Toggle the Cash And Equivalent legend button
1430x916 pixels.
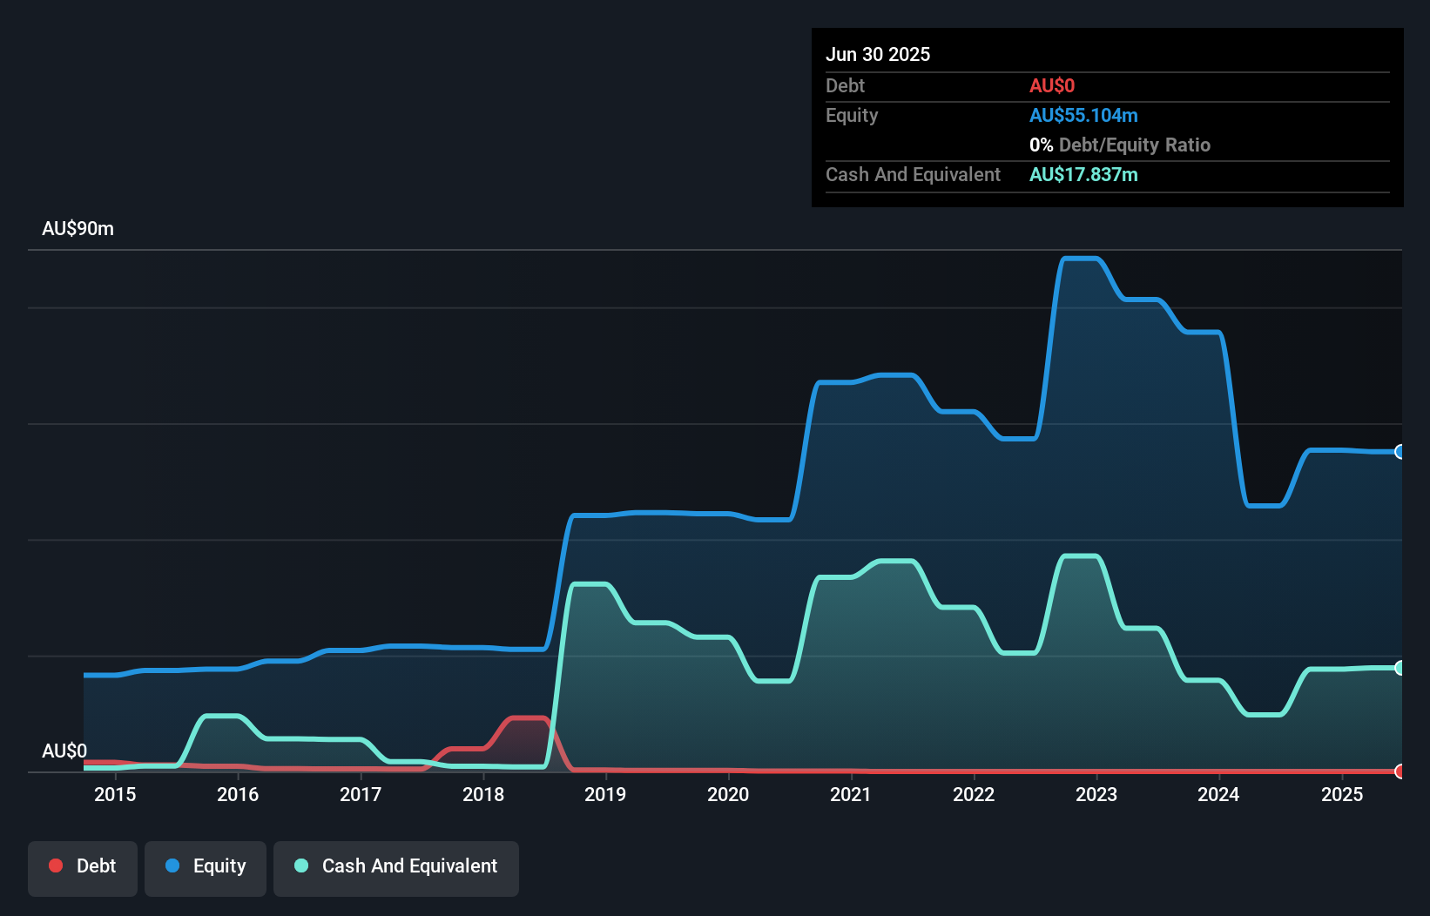[x=396, y=868]
